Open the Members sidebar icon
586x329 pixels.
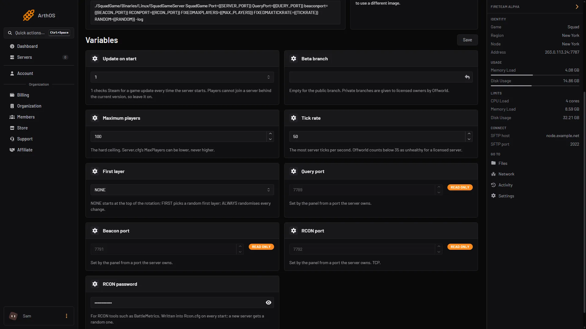12,117
